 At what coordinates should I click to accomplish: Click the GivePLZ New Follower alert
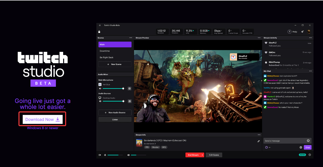point(244,57)
